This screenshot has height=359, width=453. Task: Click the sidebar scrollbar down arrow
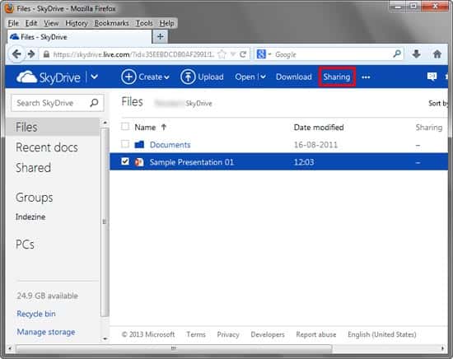click(x=105, y=338)
